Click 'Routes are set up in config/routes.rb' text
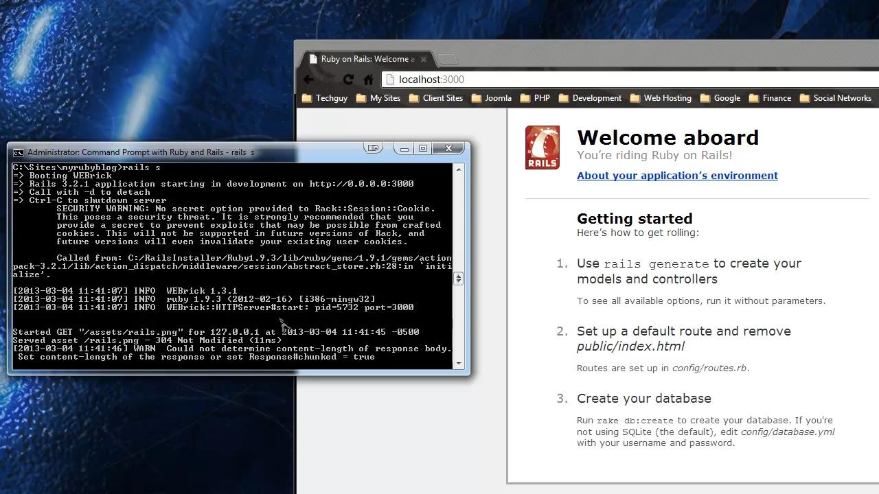Screen dimensions: 879x494 click(x=663, y=368)
